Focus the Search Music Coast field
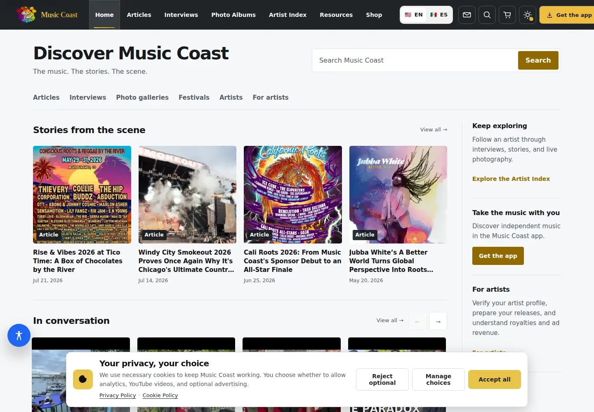The height and width of the screenshot is (412, 594). click(415, 61)
